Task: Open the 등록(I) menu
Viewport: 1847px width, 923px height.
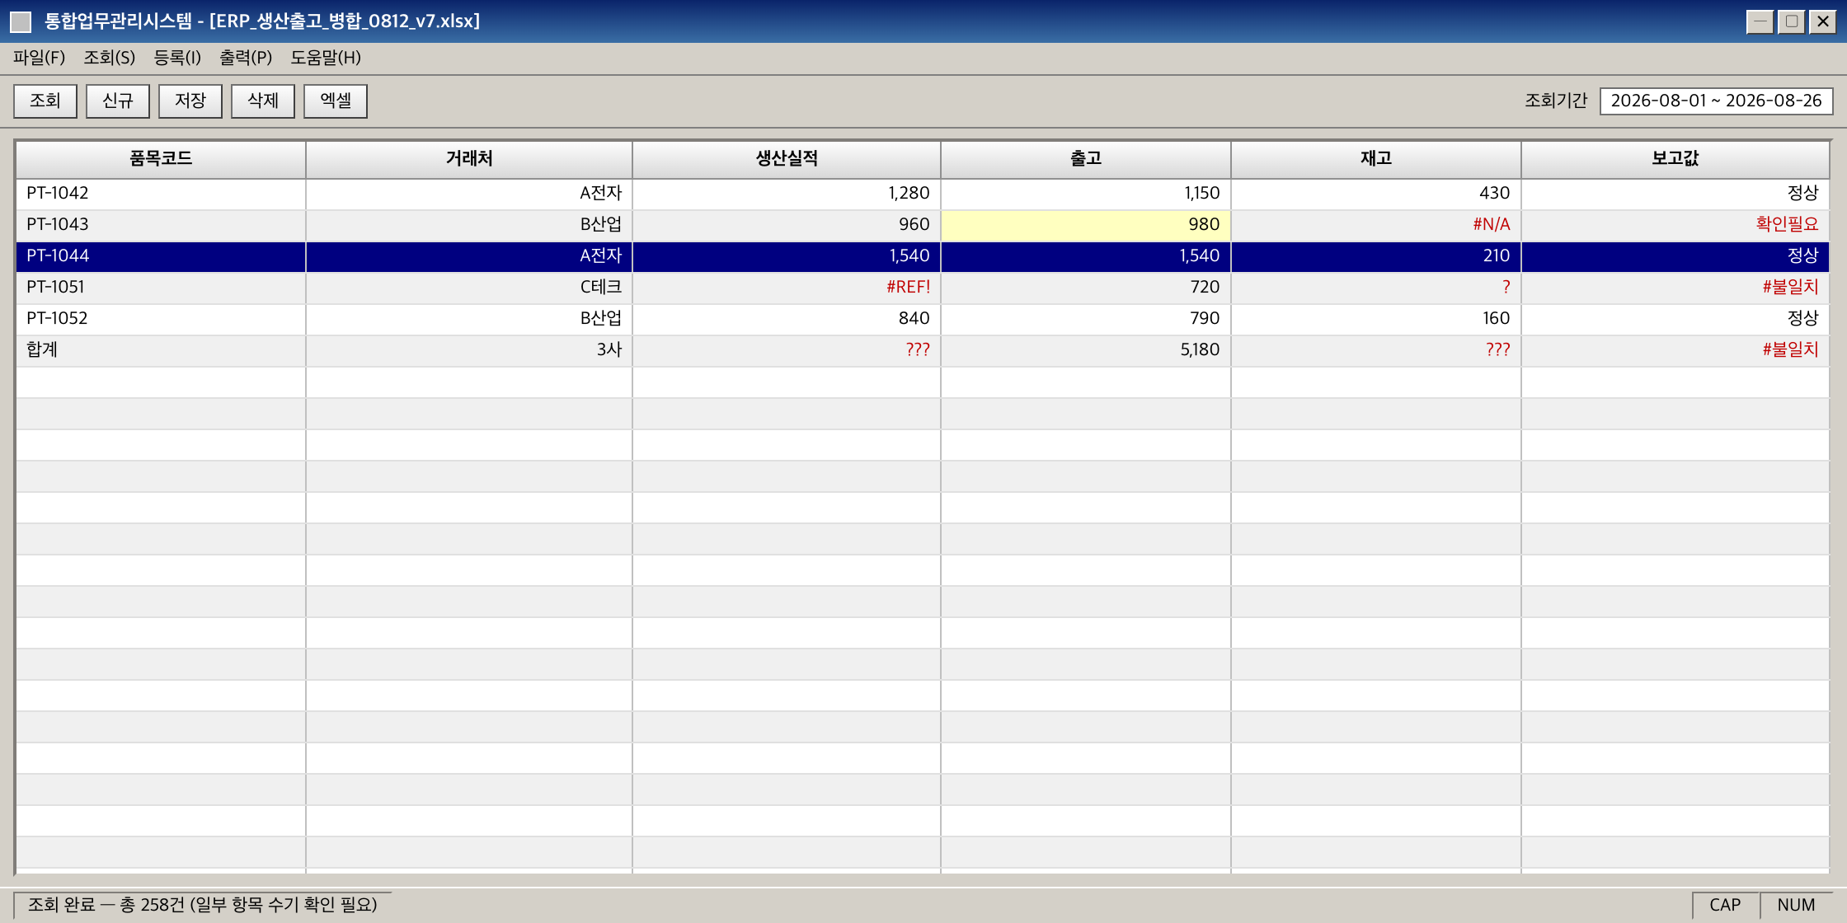Action: pyautogui.click(x=177, y=58)
